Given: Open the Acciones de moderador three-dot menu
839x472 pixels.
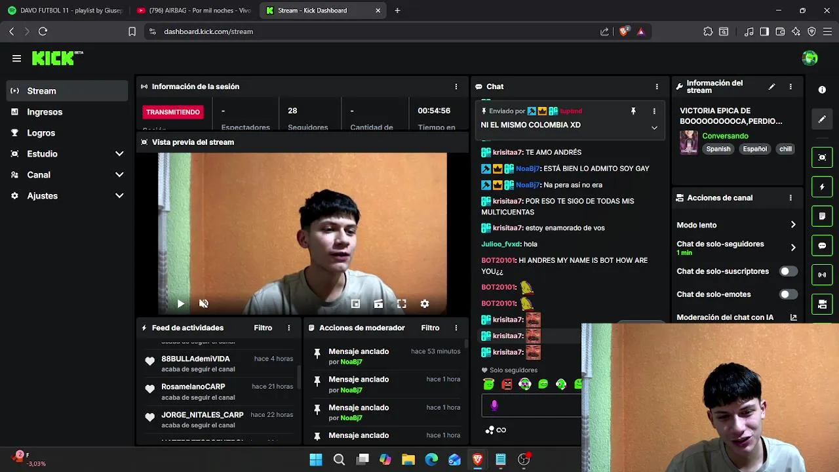Looking at the screenshot, I should pos(456,328).
